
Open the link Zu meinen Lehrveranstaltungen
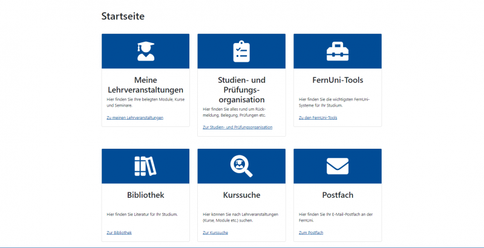pyautogui.click(x=135, y=117)
